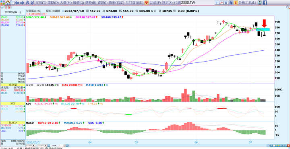This screenshot has width=290, height=149.
Task: Open the 功能(F) menu
Action: tap(155, 2)
